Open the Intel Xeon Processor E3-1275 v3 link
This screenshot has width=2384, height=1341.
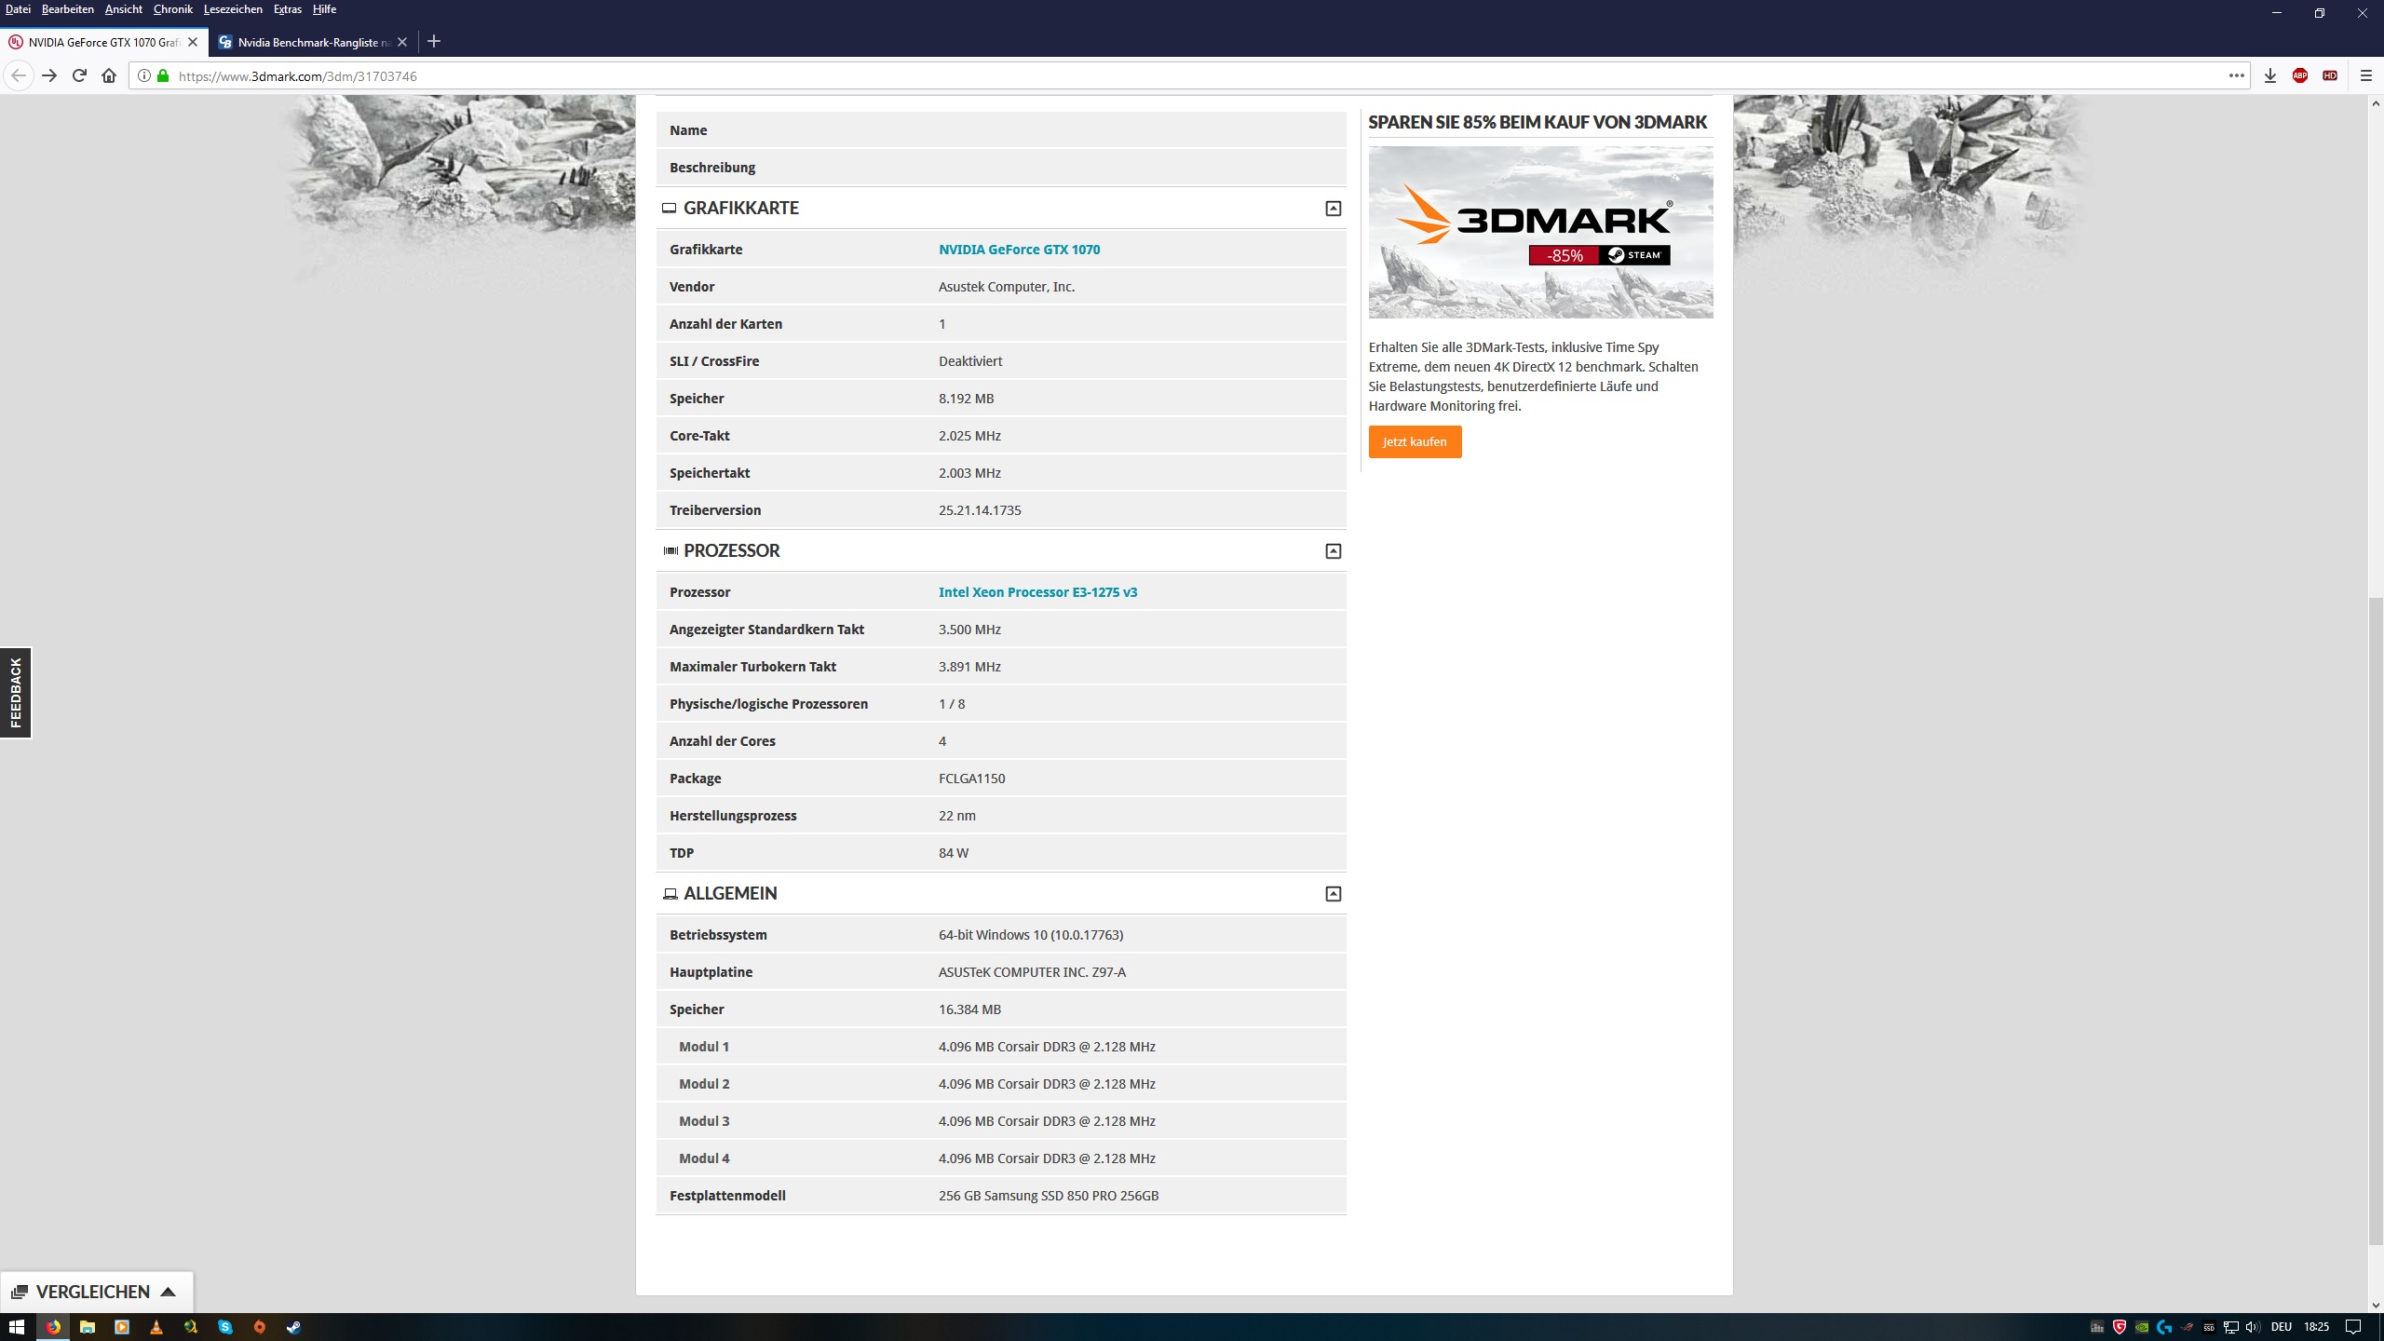coord(1037,592)
